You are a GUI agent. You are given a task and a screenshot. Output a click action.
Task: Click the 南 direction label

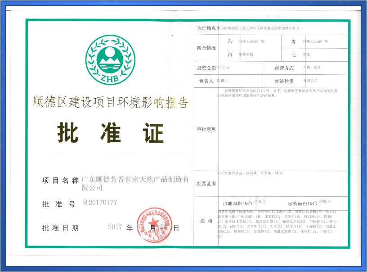294,41
